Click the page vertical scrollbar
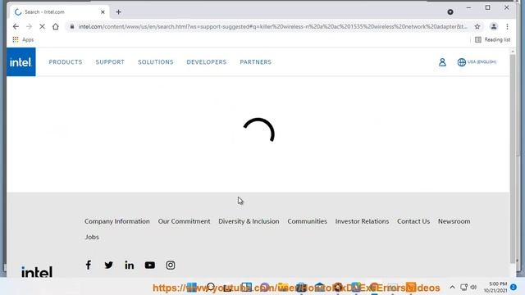525x295 pixels. coord(513,158)
